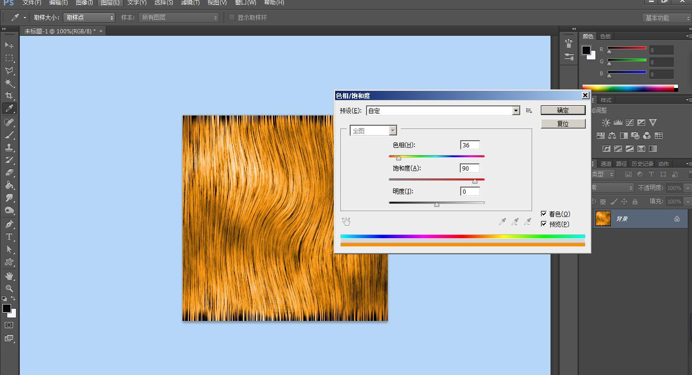Select the Move tool

[x=9, y=45]
